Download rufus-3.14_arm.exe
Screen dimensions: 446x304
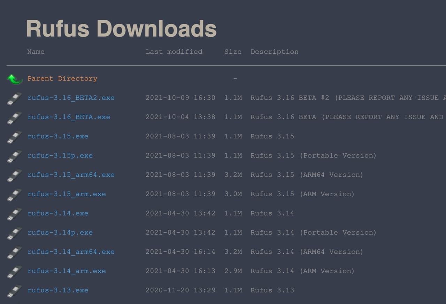click(x=67, y=271)
